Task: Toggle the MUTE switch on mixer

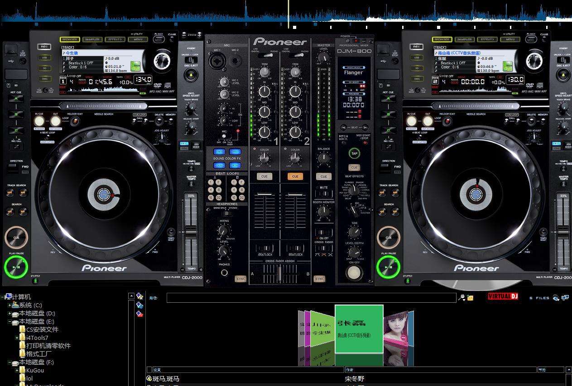Action: (323, 194)
